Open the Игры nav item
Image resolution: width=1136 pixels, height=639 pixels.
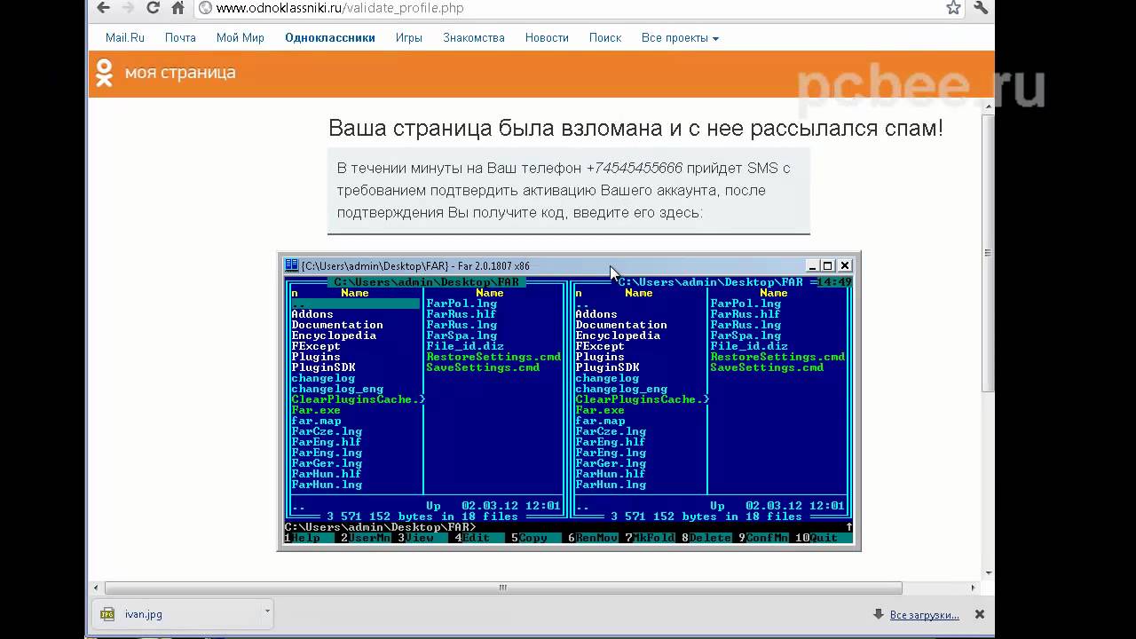click(x=409, y=38)
